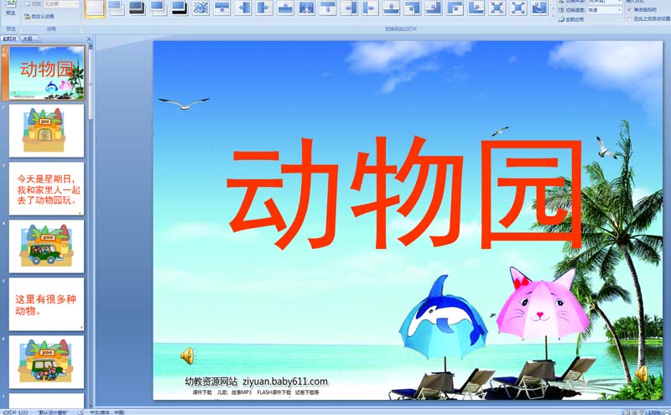Viewport: 671px width, 415px height.
Task: Click the zoom out minus button
Action: click(x=666, y=412)
